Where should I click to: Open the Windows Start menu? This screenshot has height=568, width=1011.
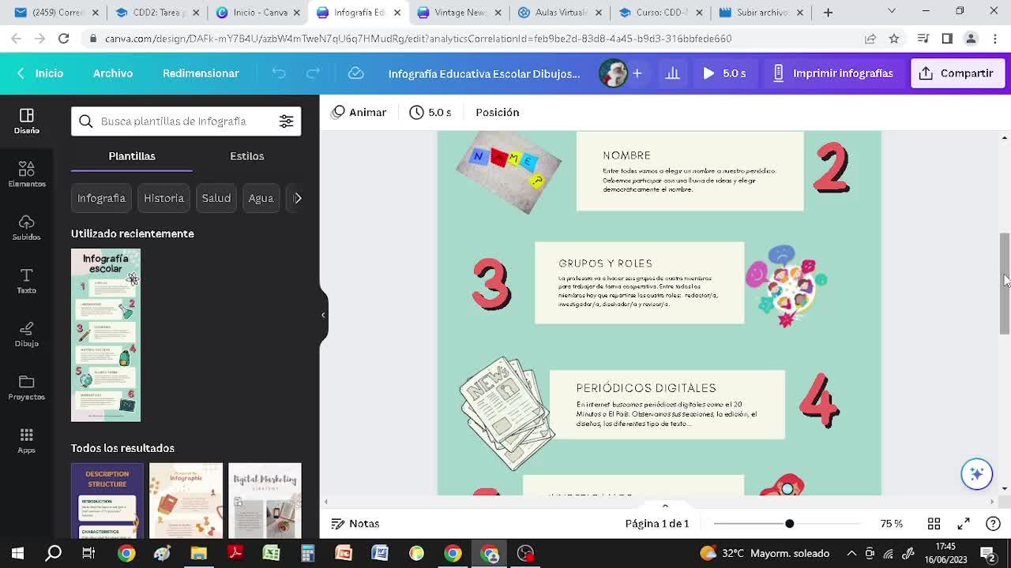(x=17, y=553)
